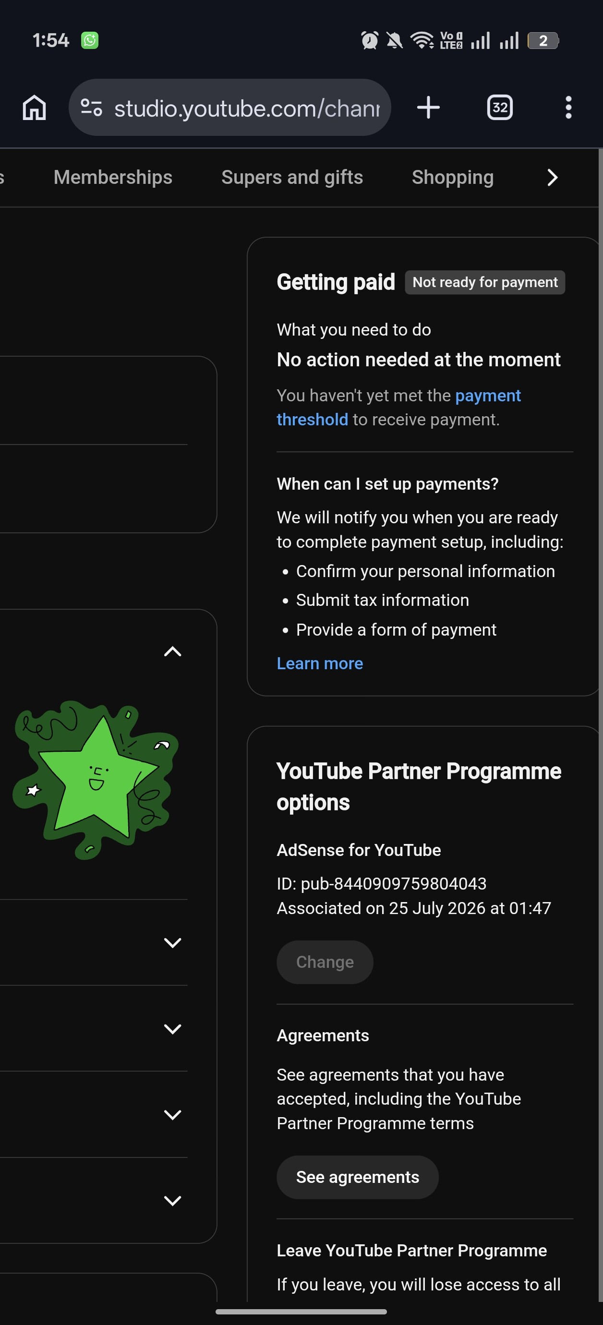Click the See agreements button
The width and height of the screenshot is (603, 1325).
358,1177
